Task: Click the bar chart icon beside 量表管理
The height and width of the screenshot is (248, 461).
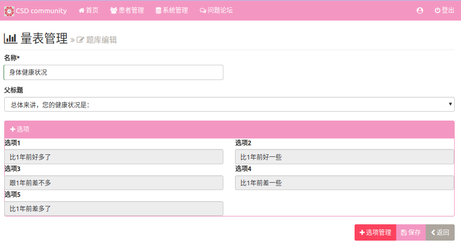Action: pyautogui.click(x=11, y=38)
